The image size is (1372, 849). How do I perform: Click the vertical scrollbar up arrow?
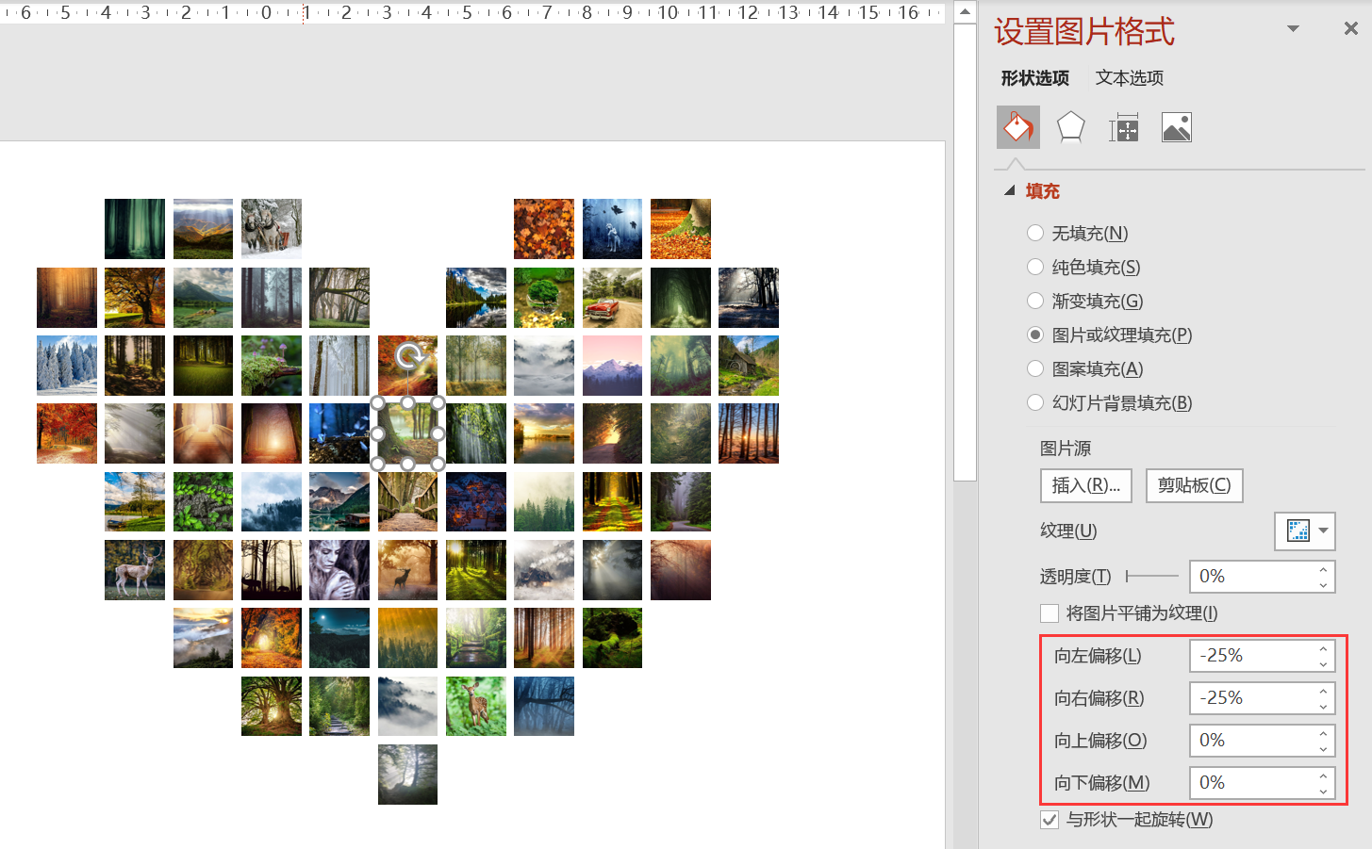click(x=965, y=11)
